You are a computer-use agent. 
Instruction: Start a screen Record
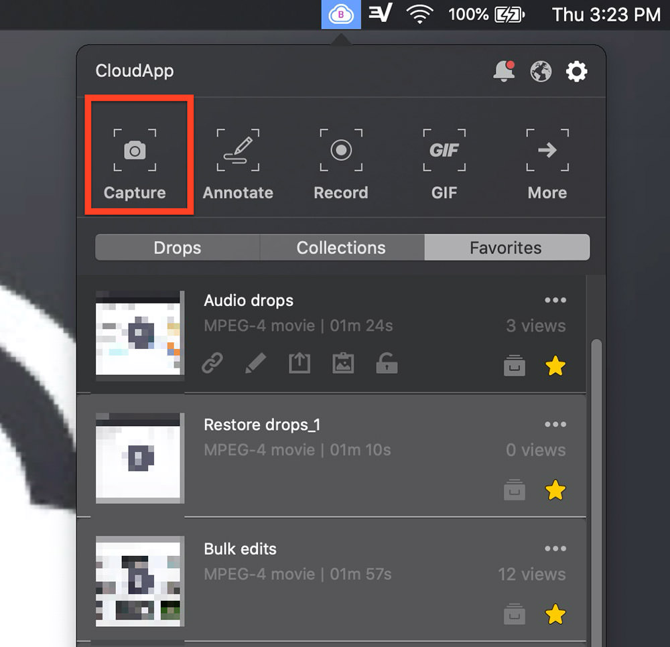[x=341, y=164]
